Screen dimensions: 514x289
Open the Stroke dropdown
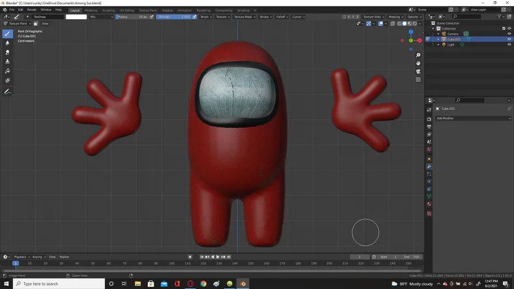(x=266, y=17)
